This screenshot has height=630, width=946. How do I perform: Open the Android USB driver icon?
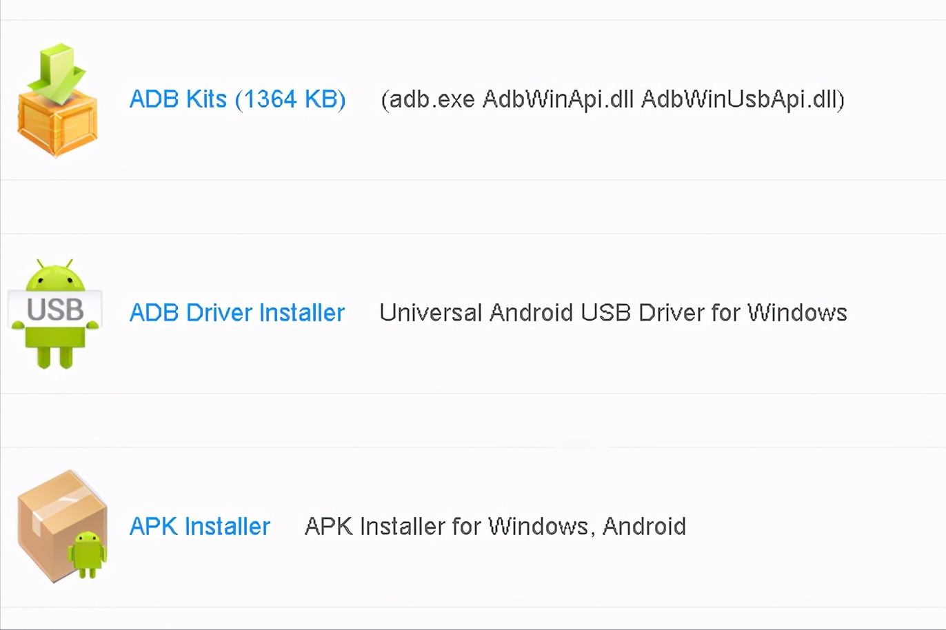(x=55, y=314)
